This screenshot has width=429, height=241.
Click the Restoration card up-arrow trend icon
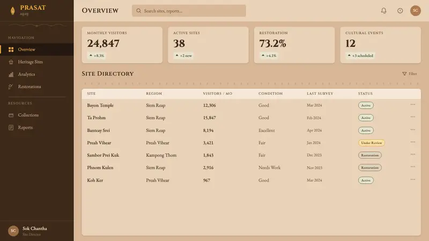pos(263,56)
